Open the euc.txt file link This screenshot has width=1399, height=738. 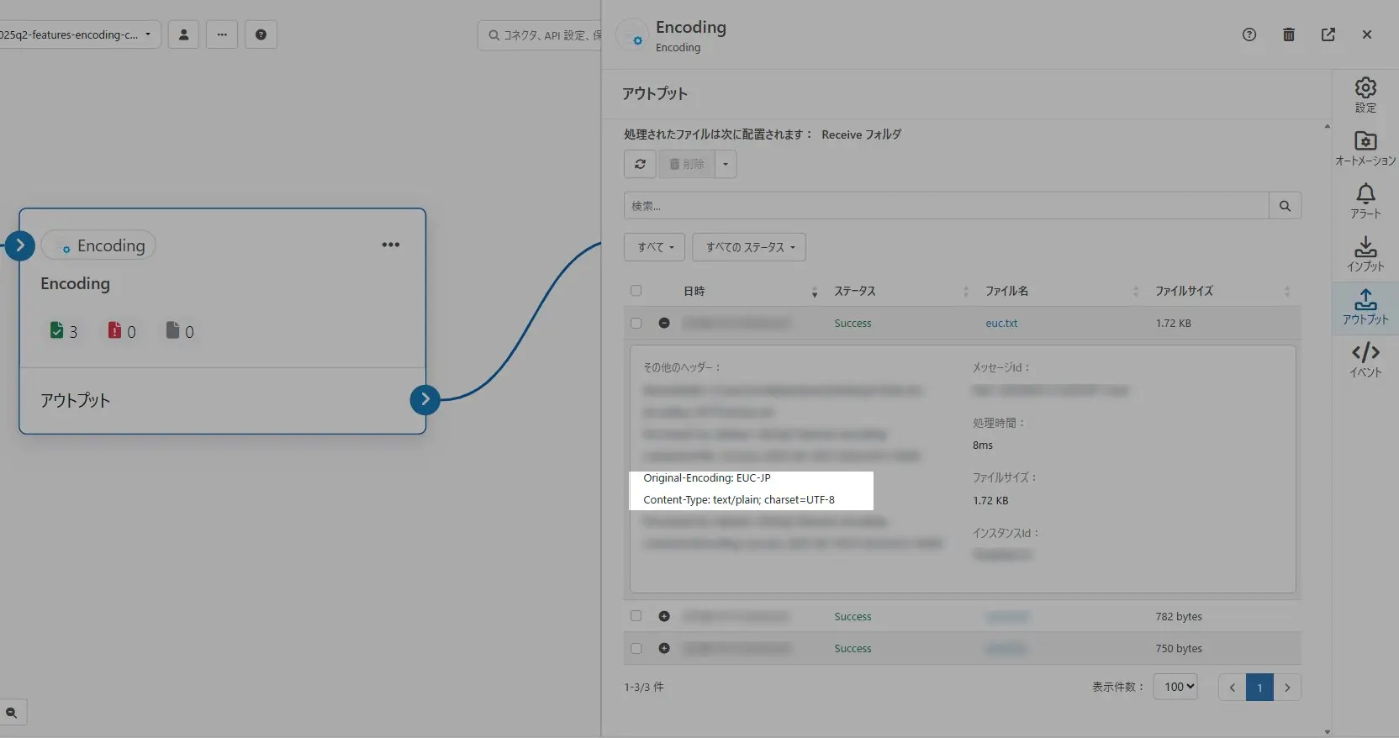(x=1001, y=323)
